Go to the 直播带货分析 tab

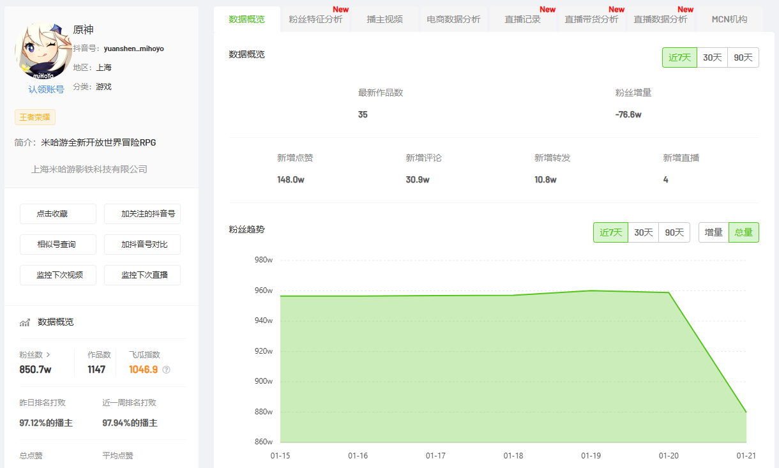[x=591, y=19]
